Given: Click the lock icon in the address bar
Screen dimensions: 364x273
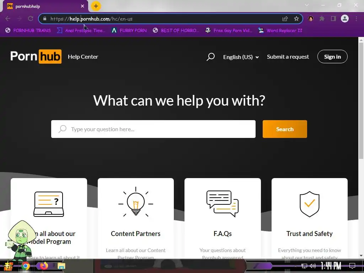Looking at the screenshot, I should point(44,18).
